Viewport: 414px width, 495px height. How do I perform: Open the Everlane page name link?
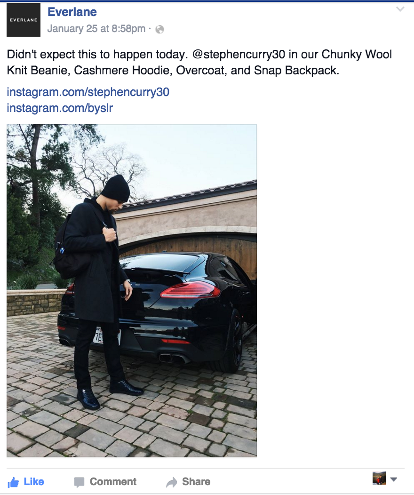72,12
